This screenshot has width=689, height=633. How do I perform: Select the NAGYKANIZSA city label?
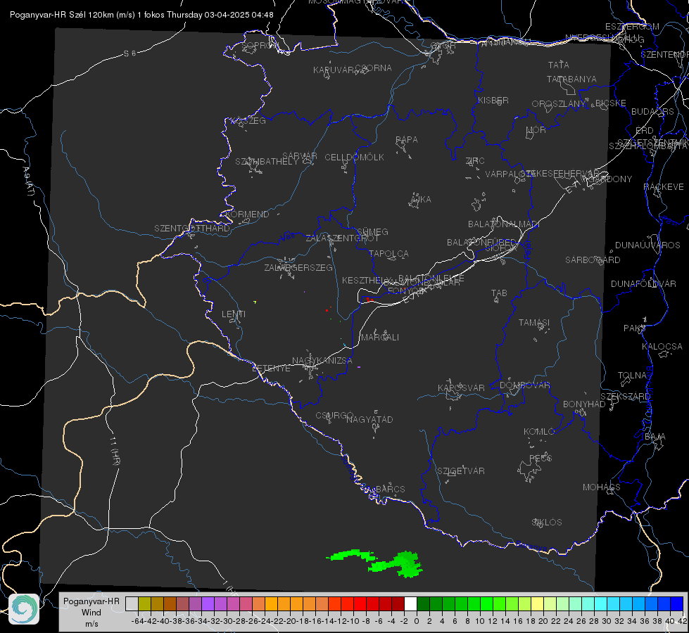[322, 361]
